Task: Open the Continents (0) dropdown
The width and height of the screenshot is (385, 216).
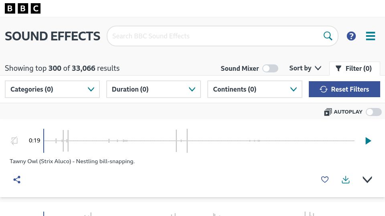Action: (255, 89)
